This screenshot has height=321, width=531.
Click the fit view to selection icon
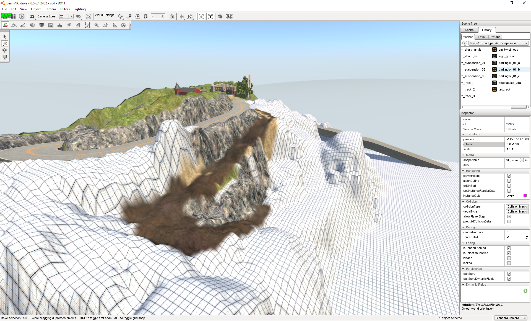[x=88, y=16]
